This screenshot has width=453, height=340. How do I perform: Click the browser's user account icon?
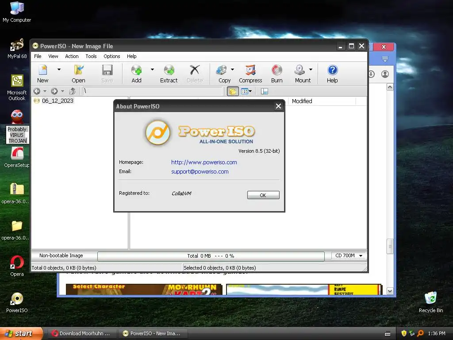point(385,74)
